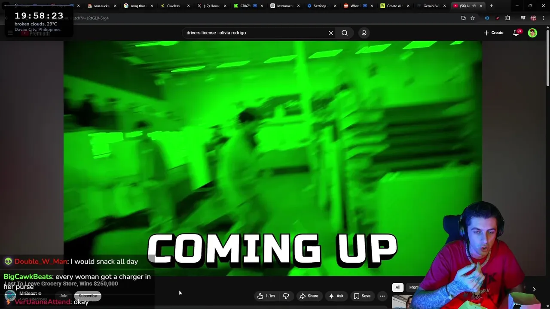Like the video with 1.1m likes
Screen dimensions: 550x309
[x=266, y=296]
